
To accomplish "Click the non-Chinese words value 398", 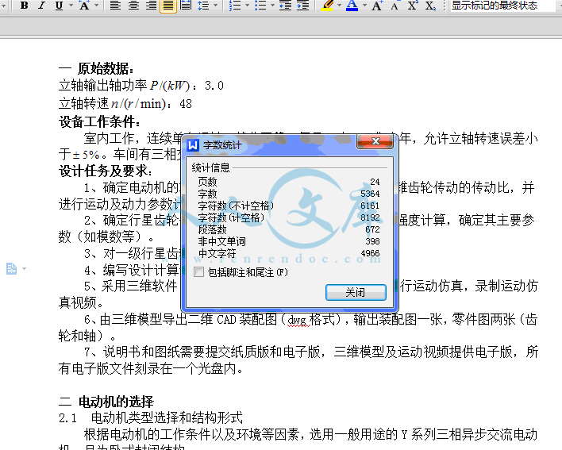I will coord(372,241).
